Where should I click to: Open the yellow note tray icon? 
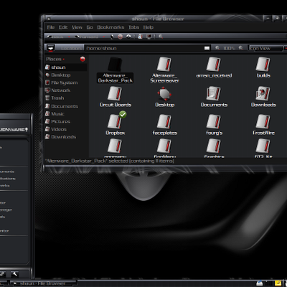tap(278, 283)
